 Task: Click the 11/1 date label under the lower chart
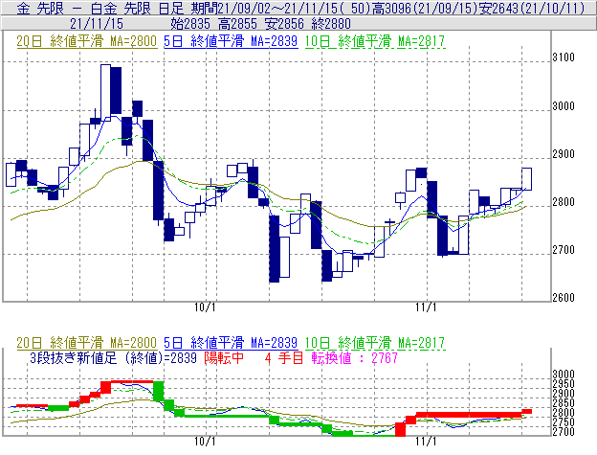(426, 442)
